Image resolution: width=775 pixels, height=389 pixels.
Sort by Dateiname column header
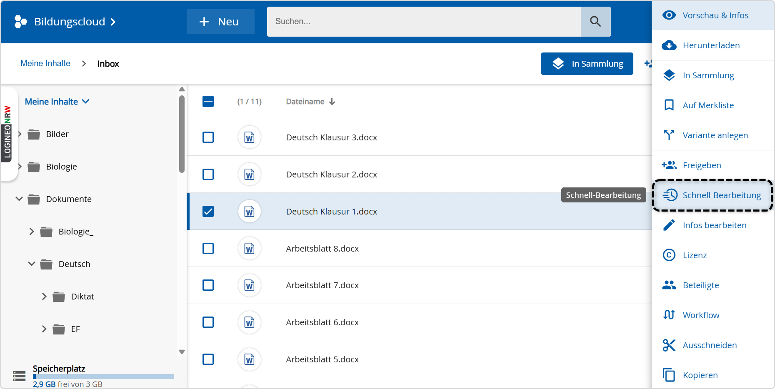click(310, 102)
